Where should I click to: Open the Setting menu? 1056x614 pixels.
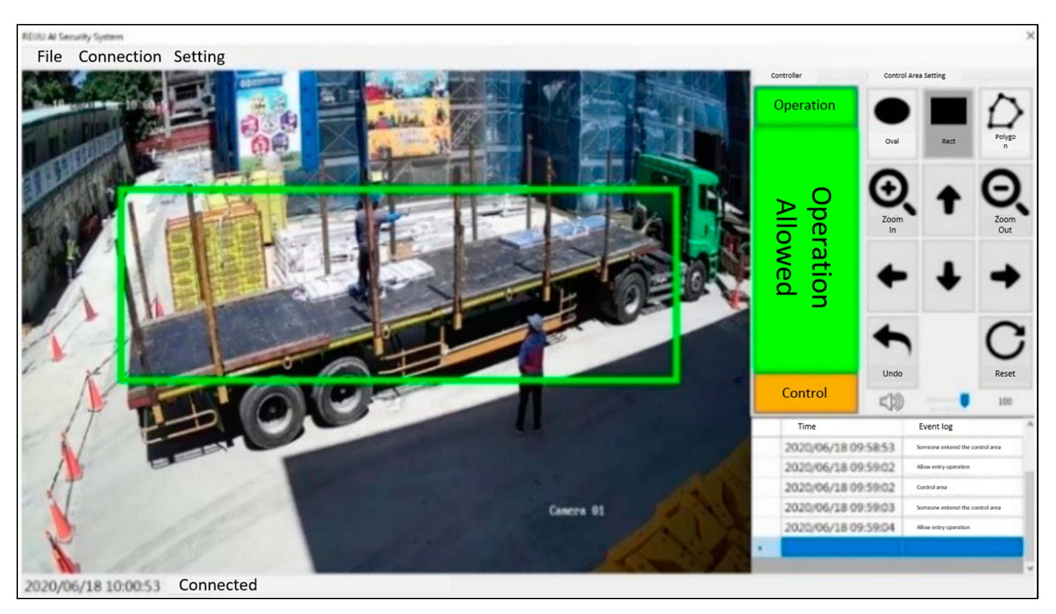click(x=199, y=57)
